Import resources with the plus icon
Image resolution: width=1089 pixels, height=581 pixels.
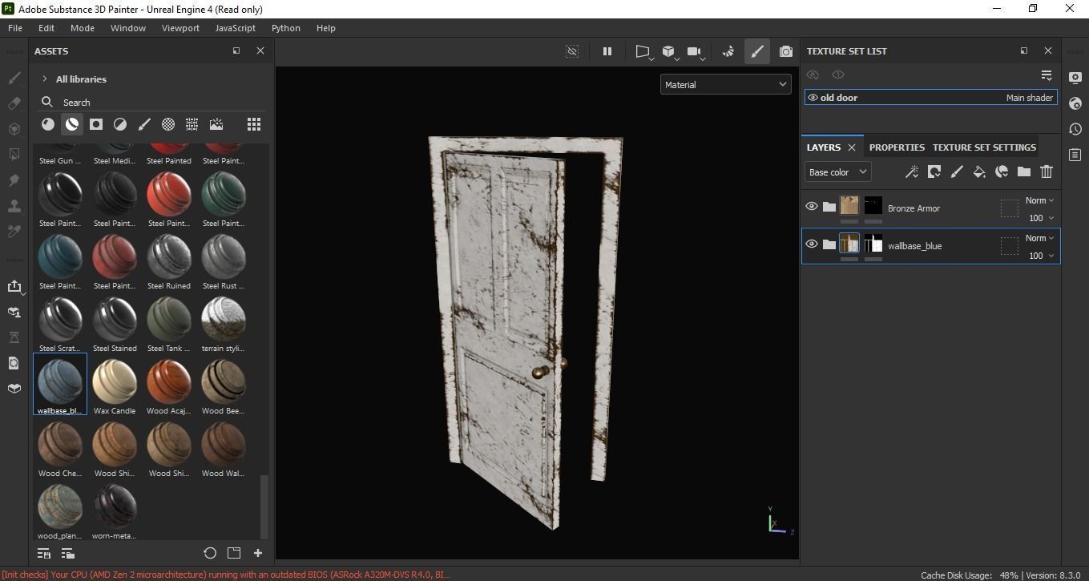(x=258, y=553)
